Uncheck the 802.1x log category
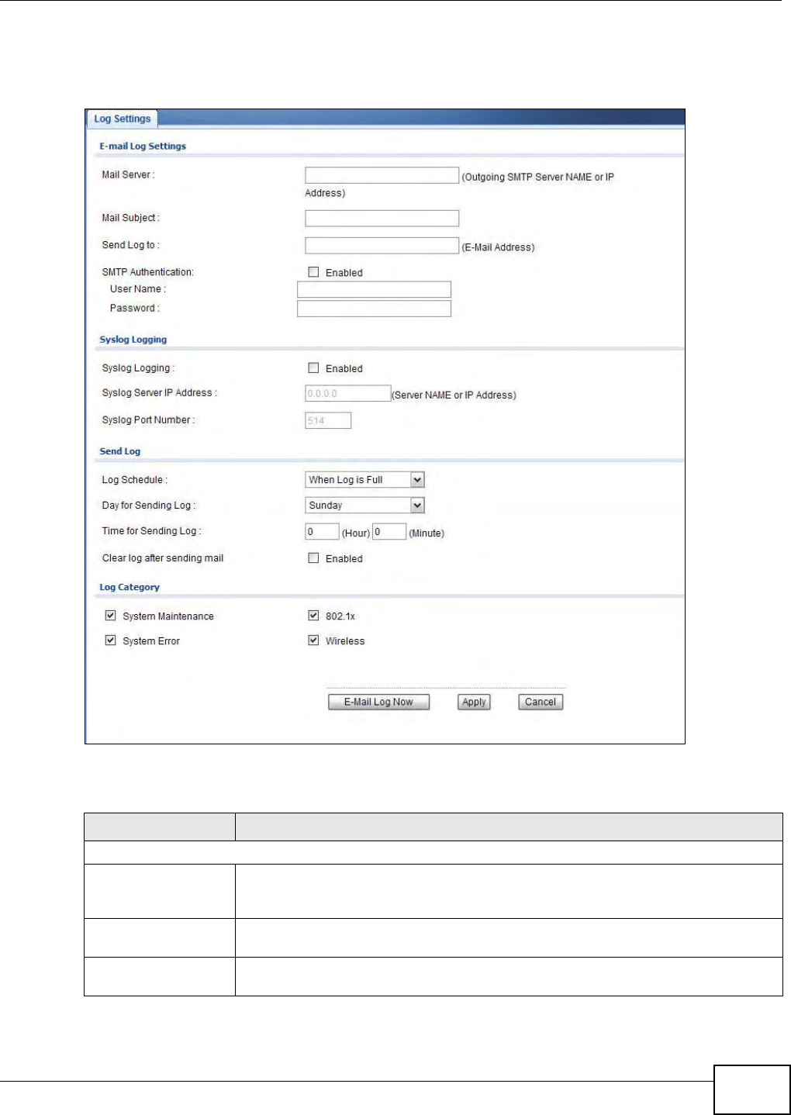The height and width of the screenshot is (1115, 791). click(x=313, y=616)
